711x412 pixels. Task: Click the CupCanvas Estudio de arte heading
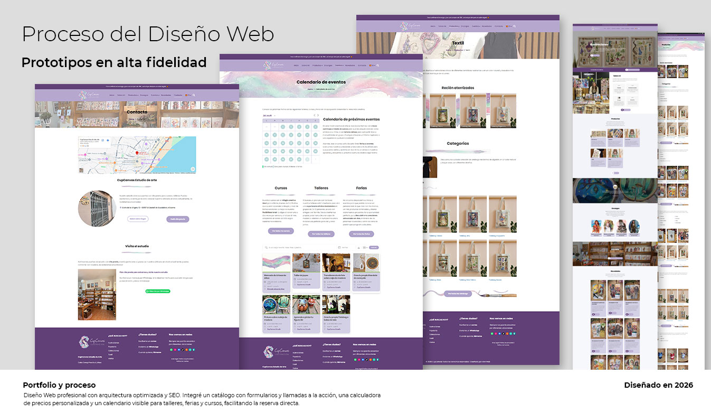pos(137,180)
